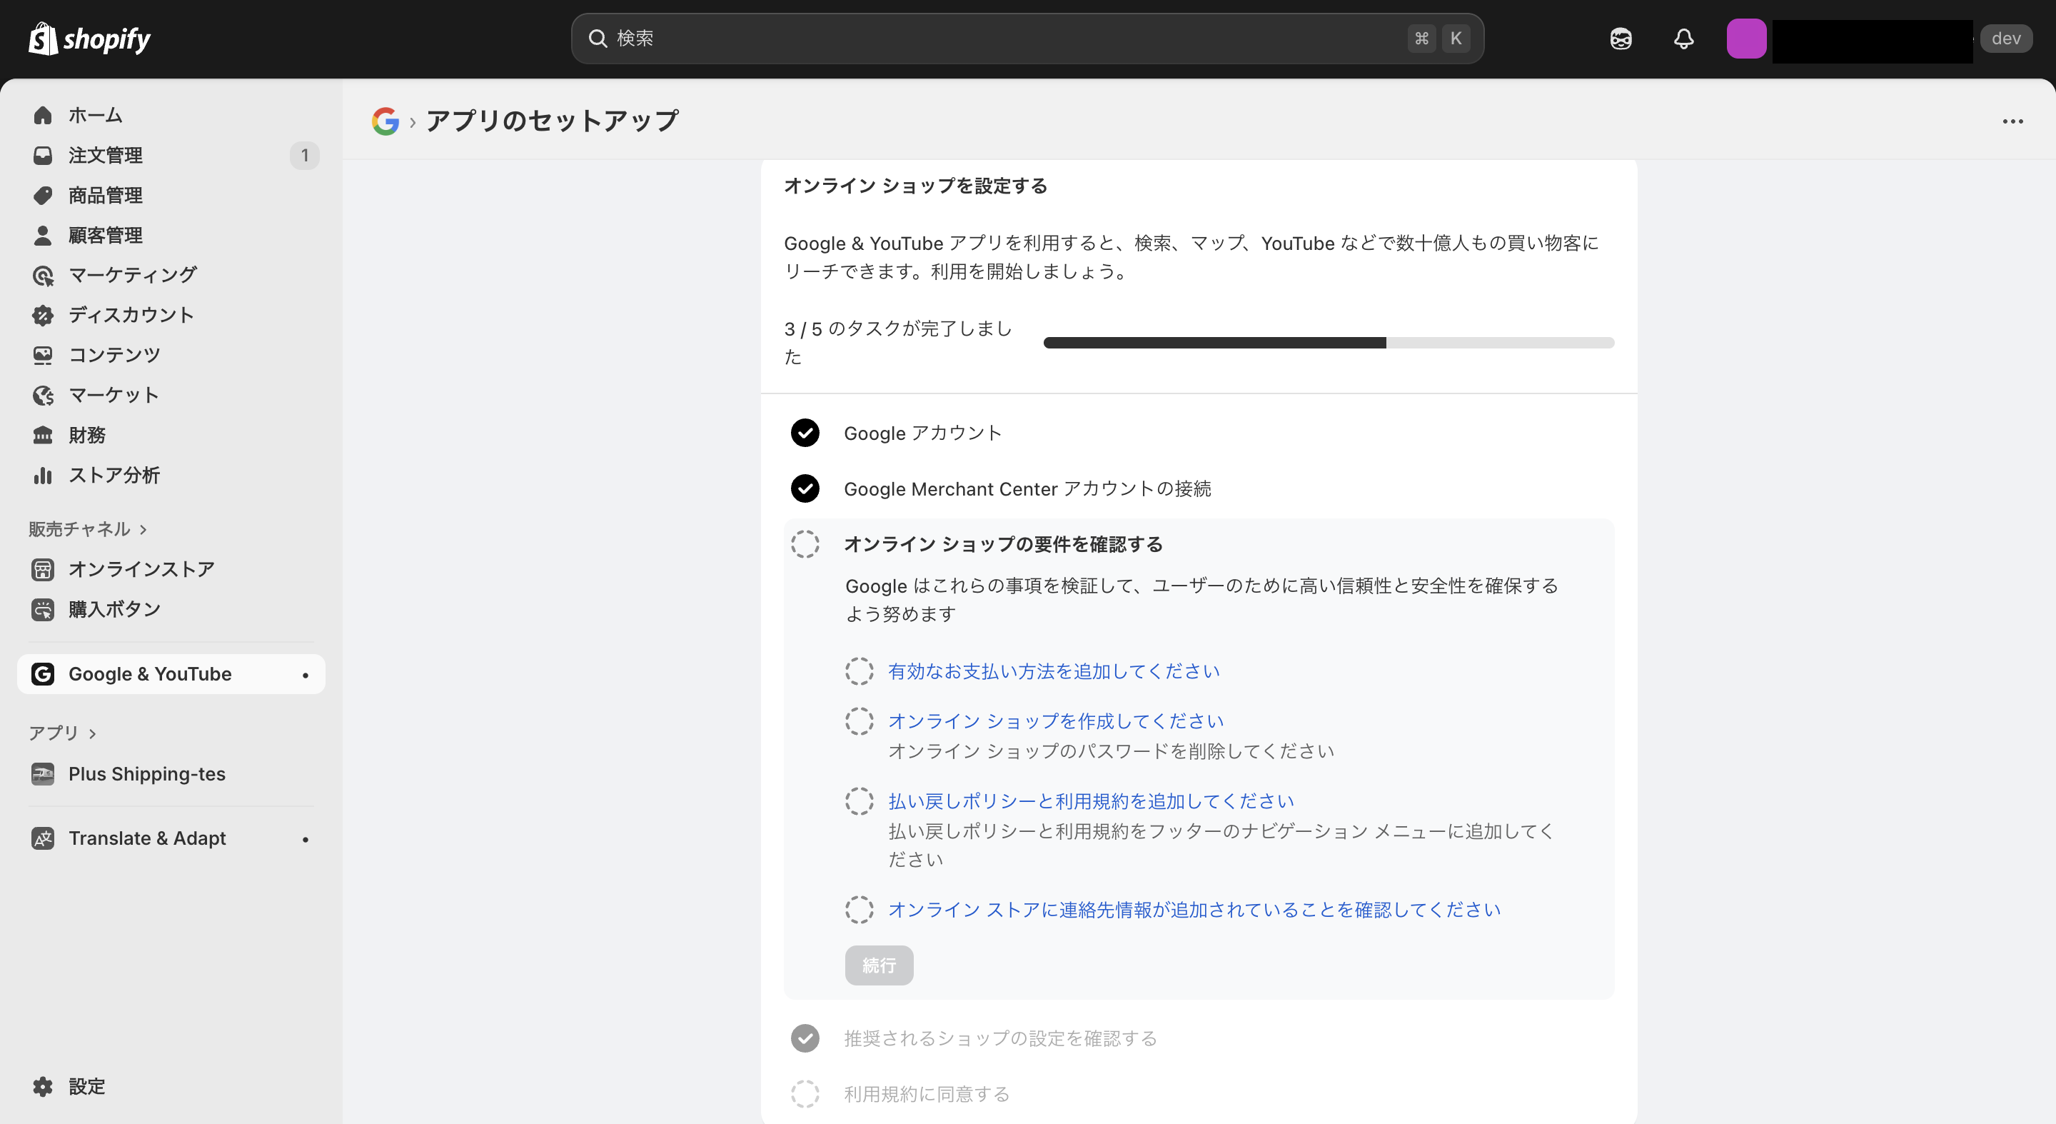Open 有効なお支払い方法を追加してください link
This screenshot has width=2056, height=1124.
[x=1054, y=671]
